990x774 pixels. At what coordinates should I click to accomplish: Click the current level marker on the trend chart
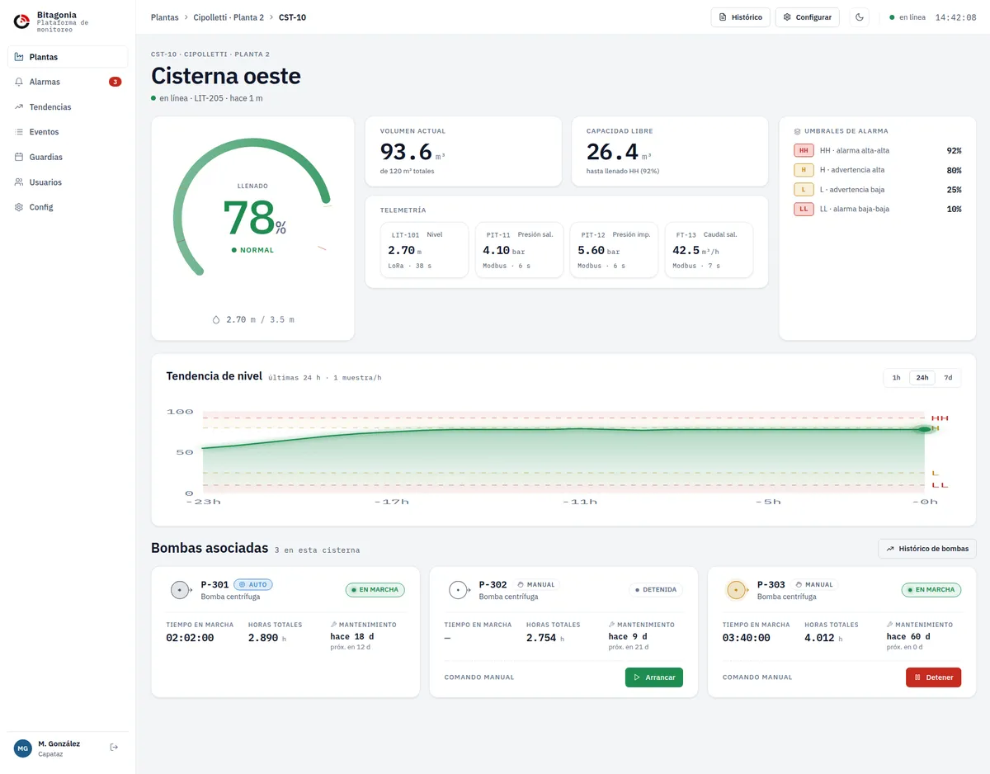pyautogui.click(x=923, y=429)
